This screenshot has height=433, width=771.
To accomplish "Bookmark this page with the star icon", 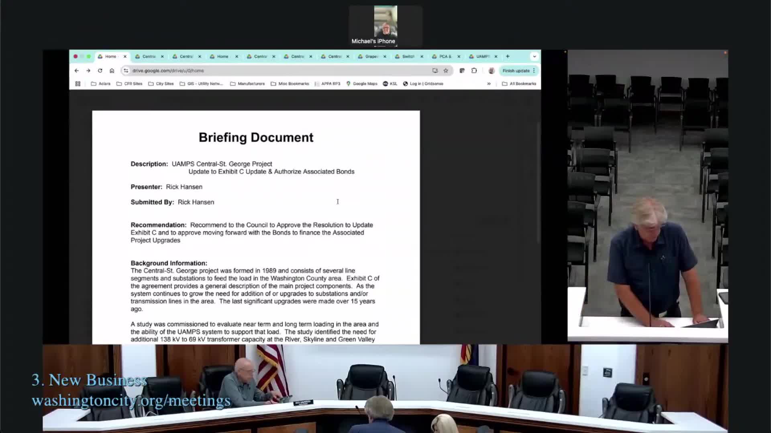I will (446, 71).
